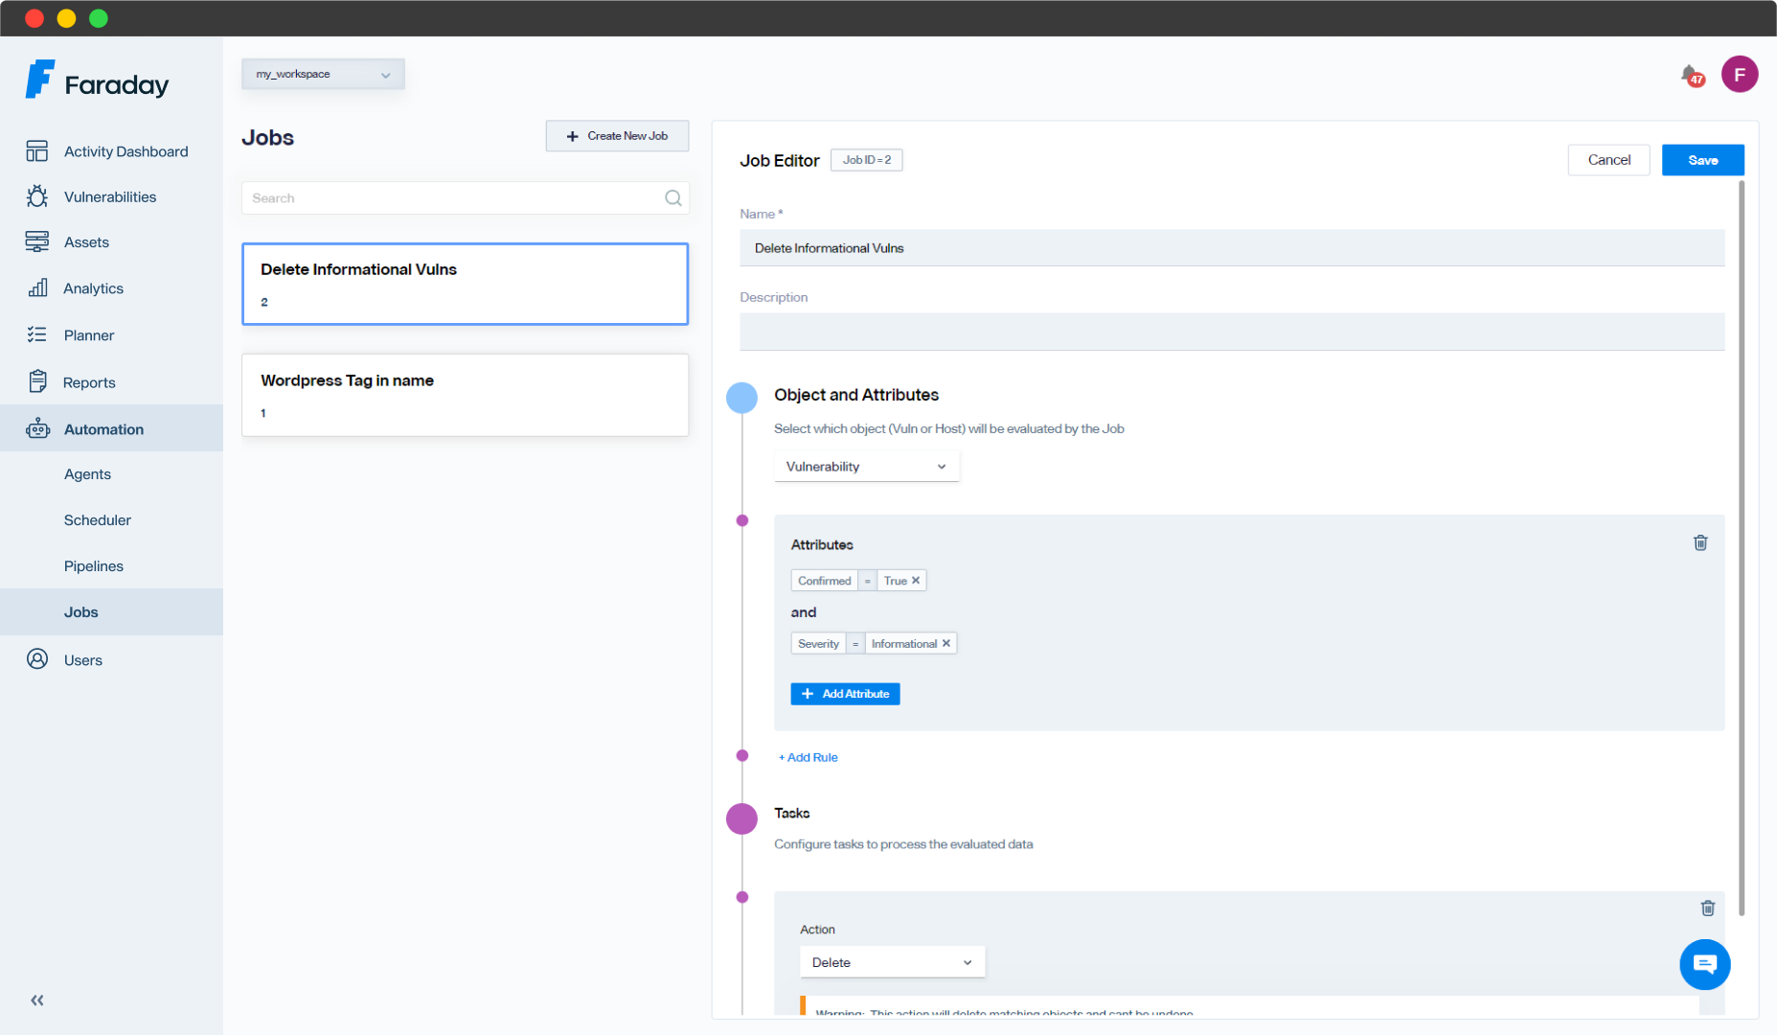Click the job Description input field
Viewport: 1777px width, 1035px height.
1231,332
